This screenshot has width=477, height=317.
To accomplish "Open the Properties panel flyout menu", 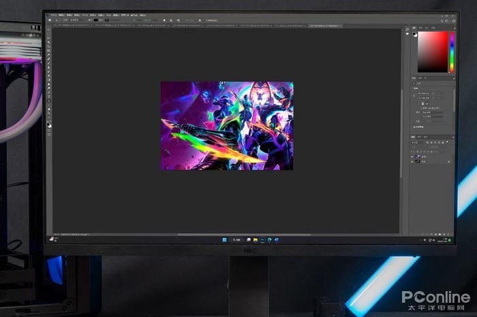I will coord(454,78).
